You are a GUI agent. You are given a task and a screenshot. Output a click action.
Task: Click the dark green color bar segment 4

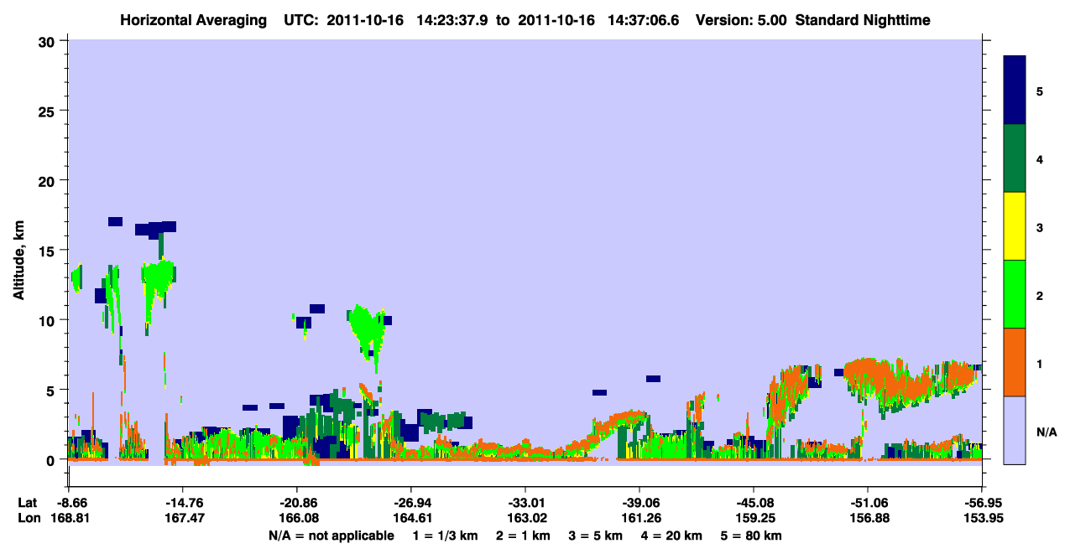[x=1015, y=158]
